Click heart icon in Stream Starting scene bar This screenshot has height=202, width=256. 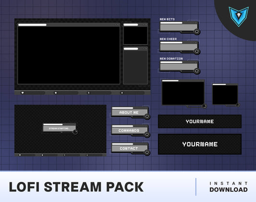tap(20, 155)
